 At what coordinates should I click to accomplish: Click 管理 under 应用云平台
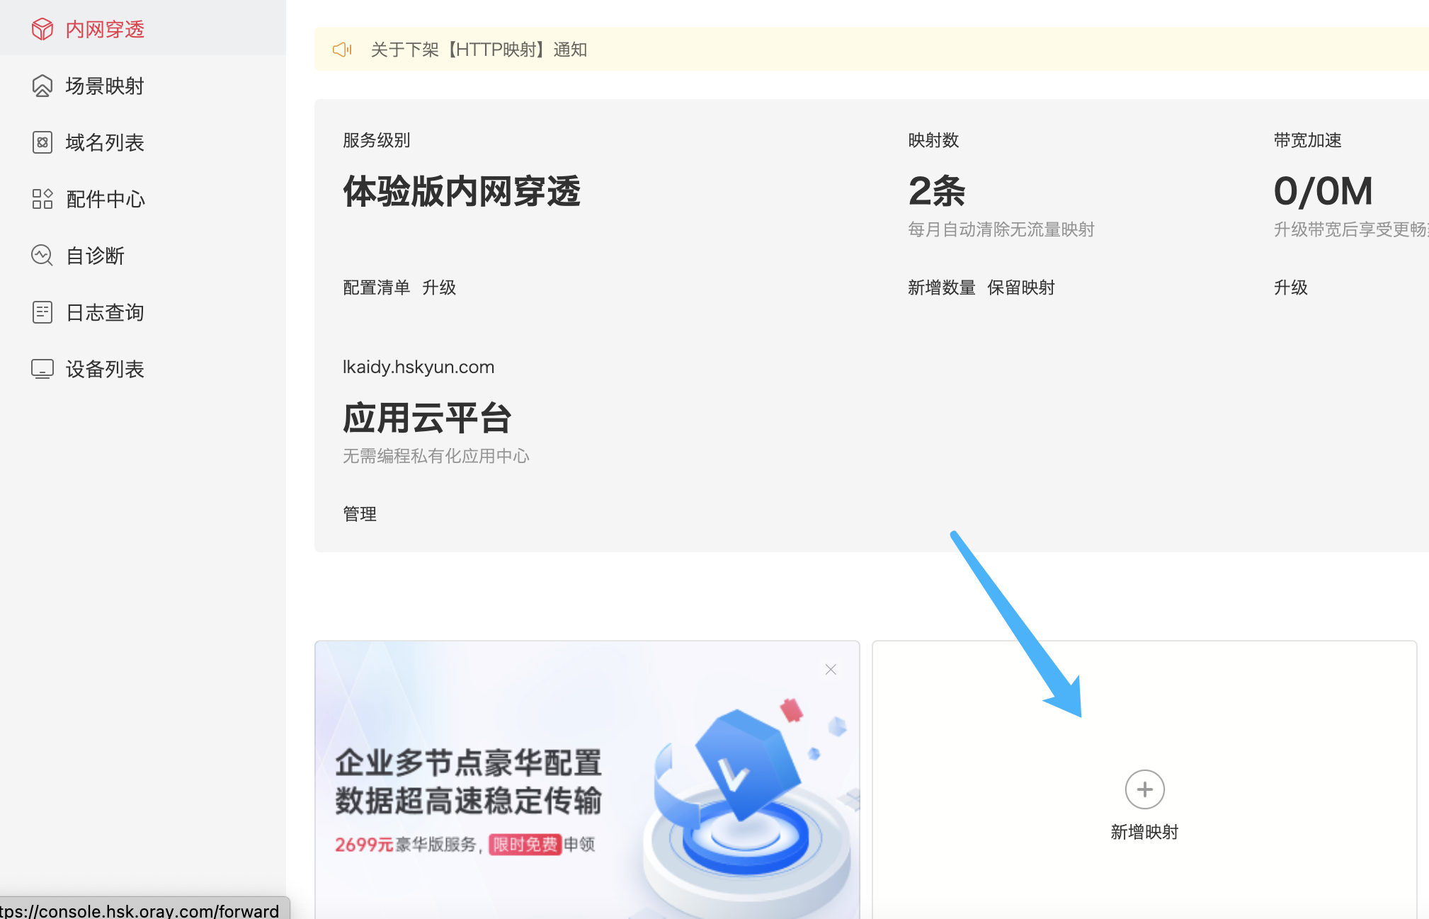pos(360,514)
